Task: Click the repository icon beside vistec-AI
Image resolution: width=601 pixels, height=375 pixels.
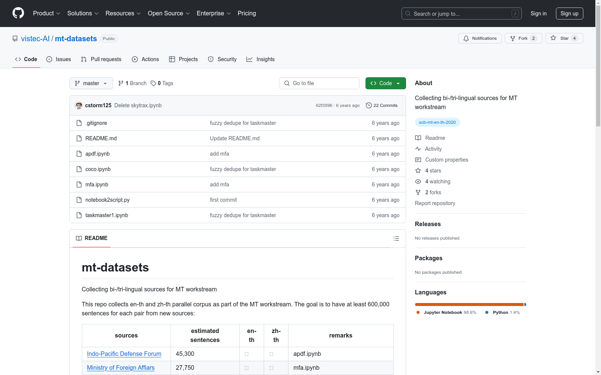Action: tap(15, 39)
